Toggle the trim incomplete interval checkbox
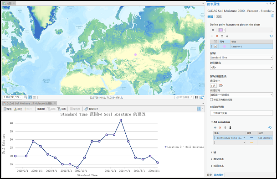This screenshot has width=277, height=179. (211, 100)
